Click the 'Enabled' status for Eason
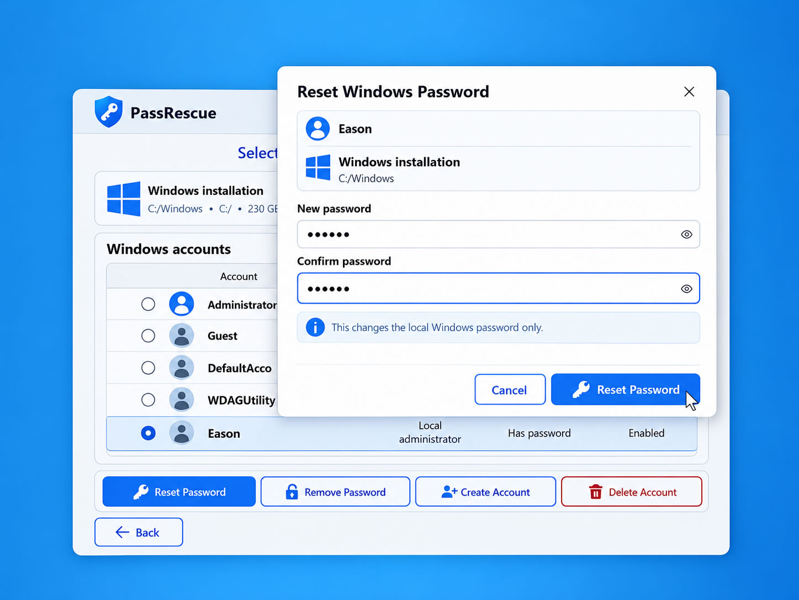 click(647, 433)
